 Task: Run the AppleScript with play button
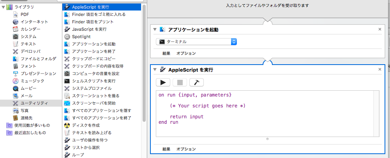(163, 83)
